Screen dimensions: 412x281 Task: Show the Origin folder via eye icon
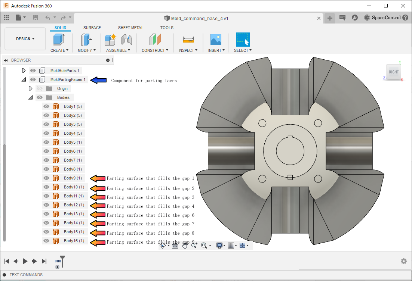[x=40, y=88]
